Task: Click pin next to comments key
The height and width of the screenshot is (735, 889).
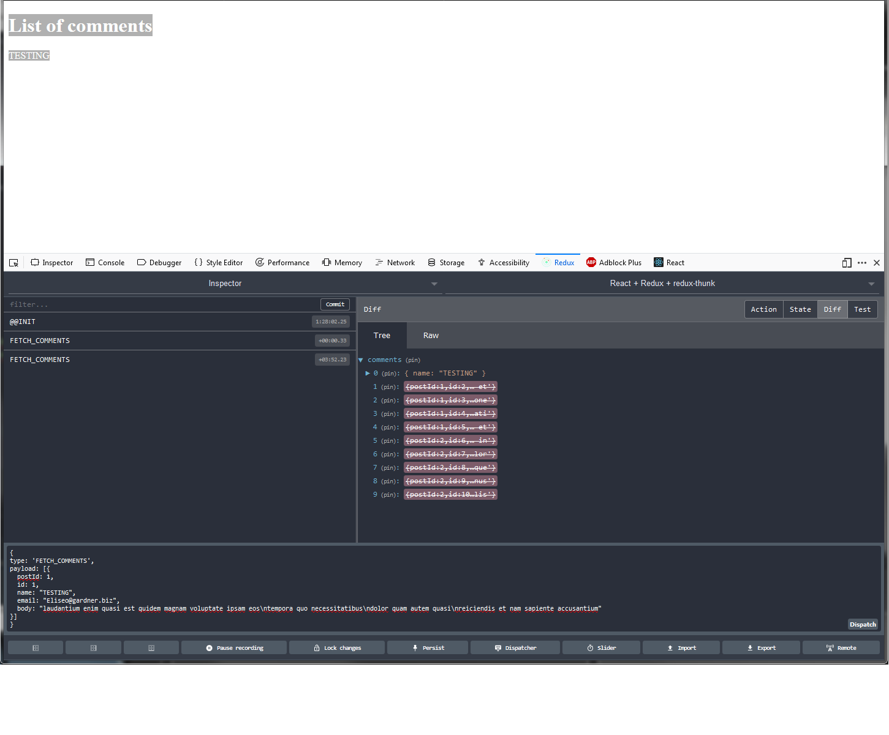Action: tap(413, 360)
